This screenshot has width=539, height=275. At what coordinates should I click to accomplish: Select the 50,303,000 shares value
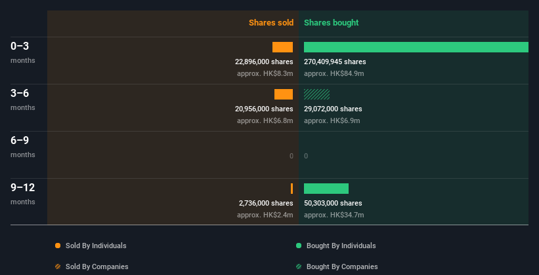click(333, 204)
